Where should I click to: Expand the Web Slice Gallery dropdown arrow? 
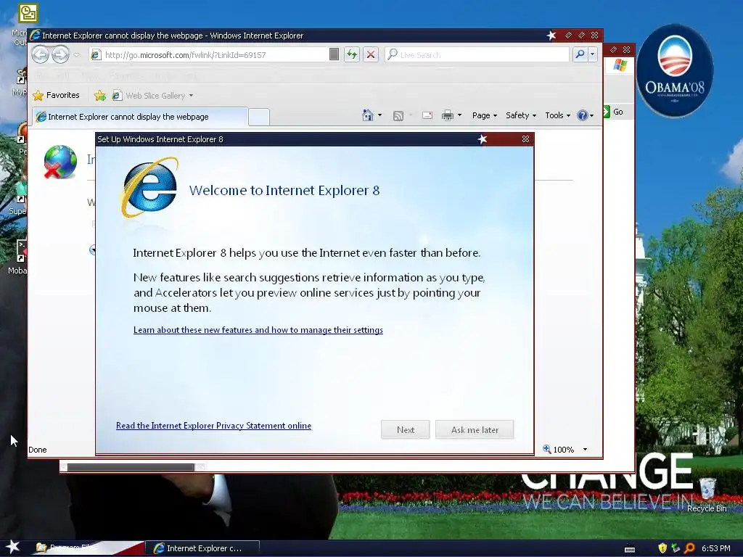coord(191,96)
